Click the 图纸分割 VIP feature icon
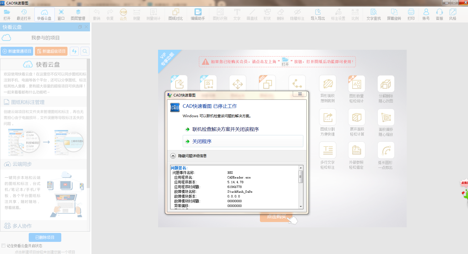Screen dimensions: 468x254 [x=328, y=117]
